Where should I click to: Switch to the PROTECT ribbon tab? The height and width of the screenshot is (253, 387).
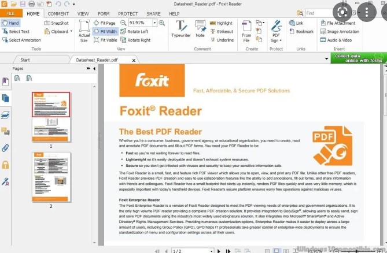pos(128,14)
